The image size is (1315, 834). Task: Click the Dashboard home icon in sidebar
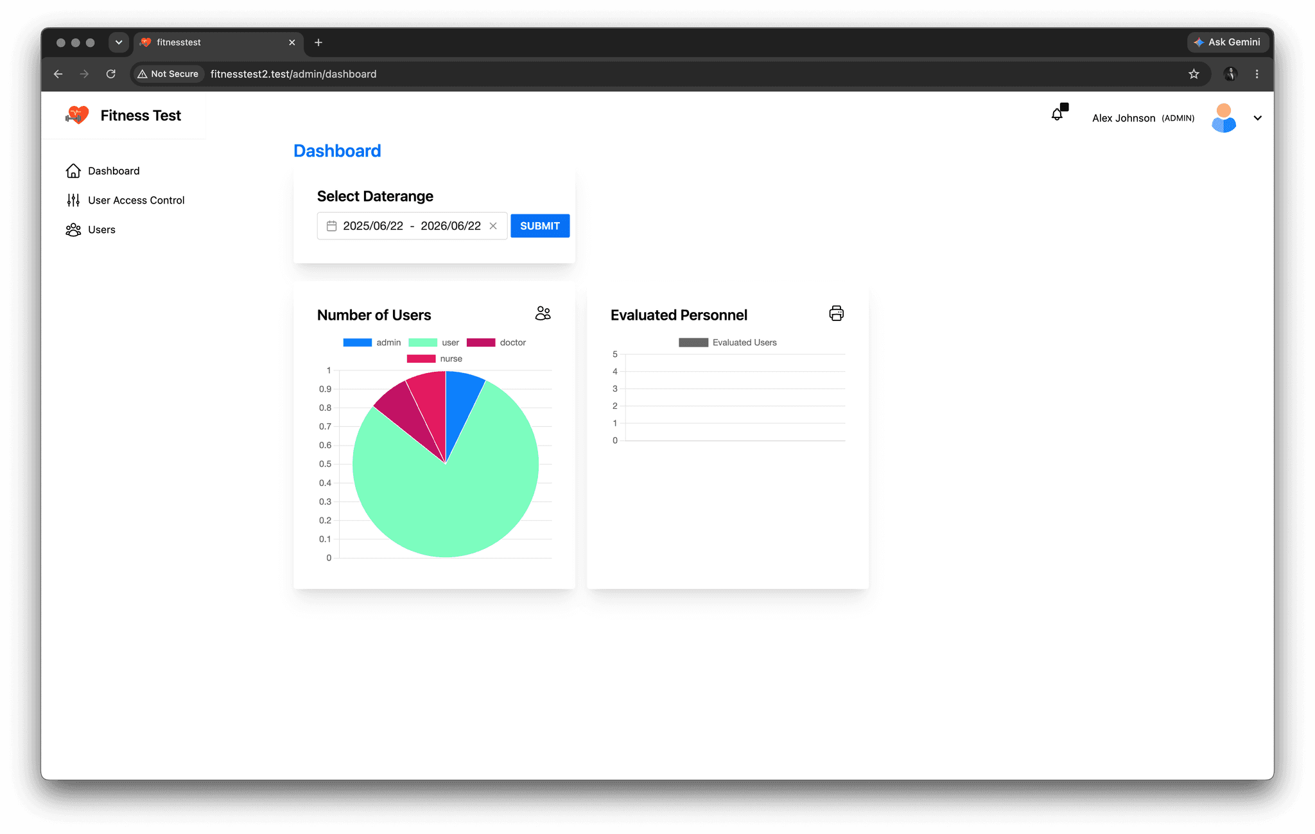73,171
